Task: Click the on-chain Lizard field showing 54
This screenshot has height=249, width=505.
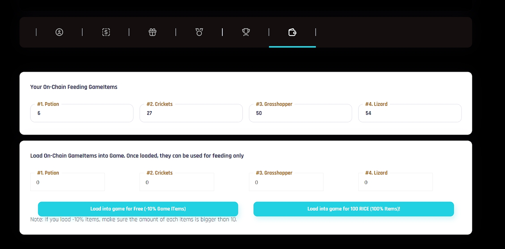Action: tap(410, 113)
